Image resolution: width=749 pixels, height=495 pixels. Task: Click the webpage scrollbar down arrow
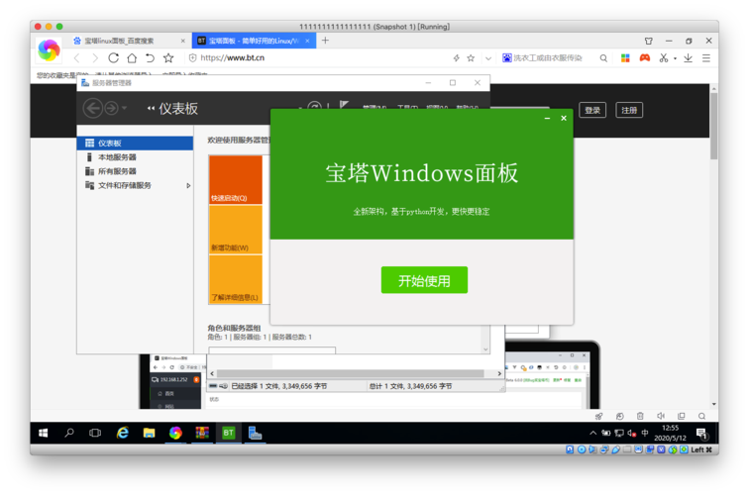[713, 404]
